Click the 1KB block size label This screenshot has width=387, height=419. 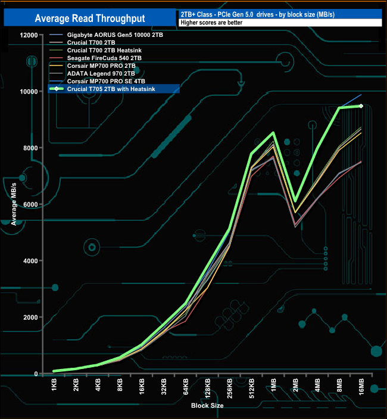click(54, 385)
